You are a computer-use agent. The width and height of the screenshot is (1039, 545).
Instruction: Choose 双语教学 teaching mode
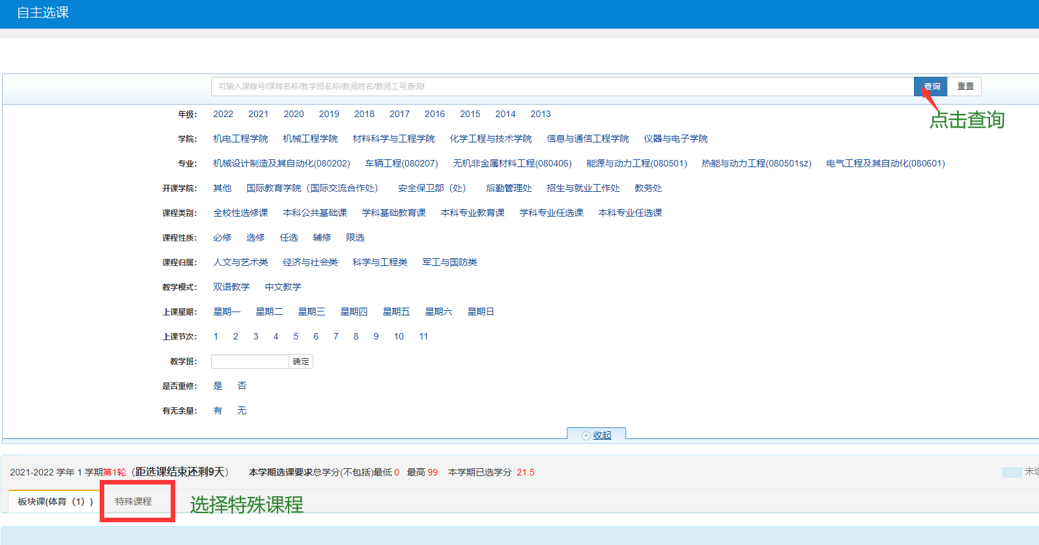tap(231, 287)
